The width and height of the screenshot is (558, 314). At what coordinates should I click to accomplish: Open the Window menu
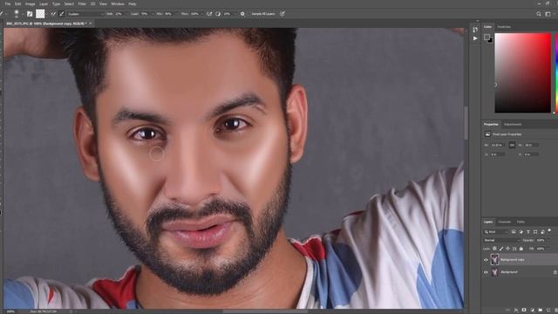click(118, 3)
